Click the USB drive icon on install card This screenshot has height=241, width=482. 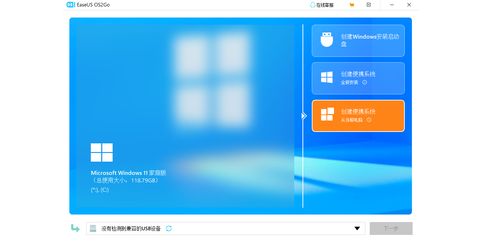coord(326,40)
